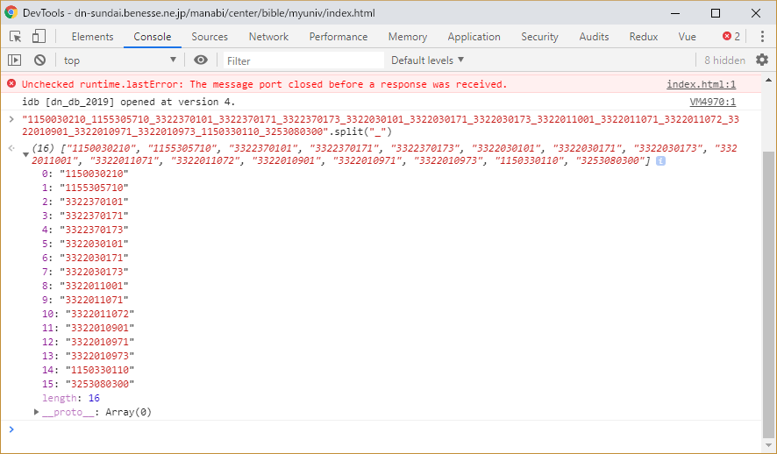Viewport: 777px width, 454px height.
Task: Click the array info badge icon
Action: coord(659,161)
